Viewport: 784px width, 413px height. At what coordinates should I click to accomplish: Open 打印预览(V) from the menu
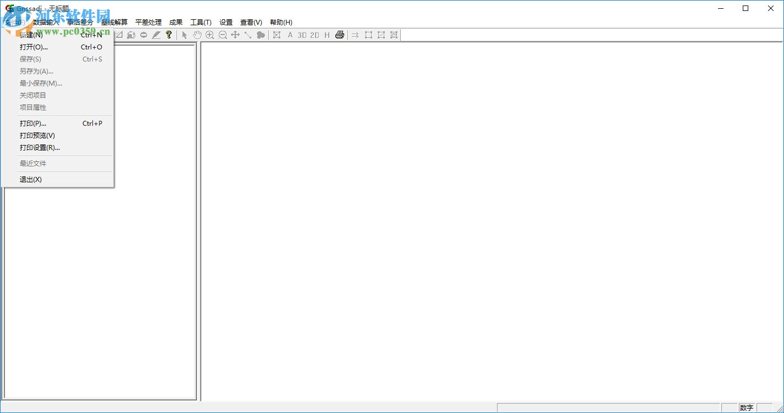pos(37,136)
